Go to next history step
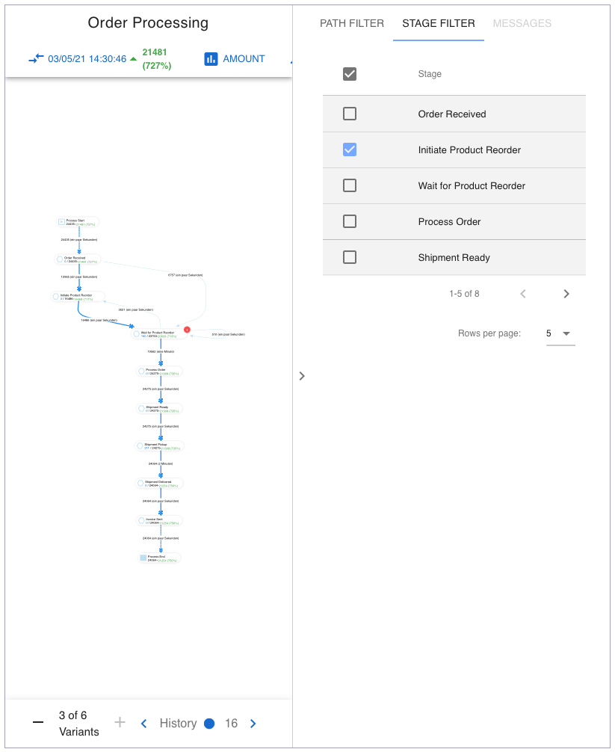The height and width of the screenshot is (752, 615). pyautogui.click(x=253, y=724)
